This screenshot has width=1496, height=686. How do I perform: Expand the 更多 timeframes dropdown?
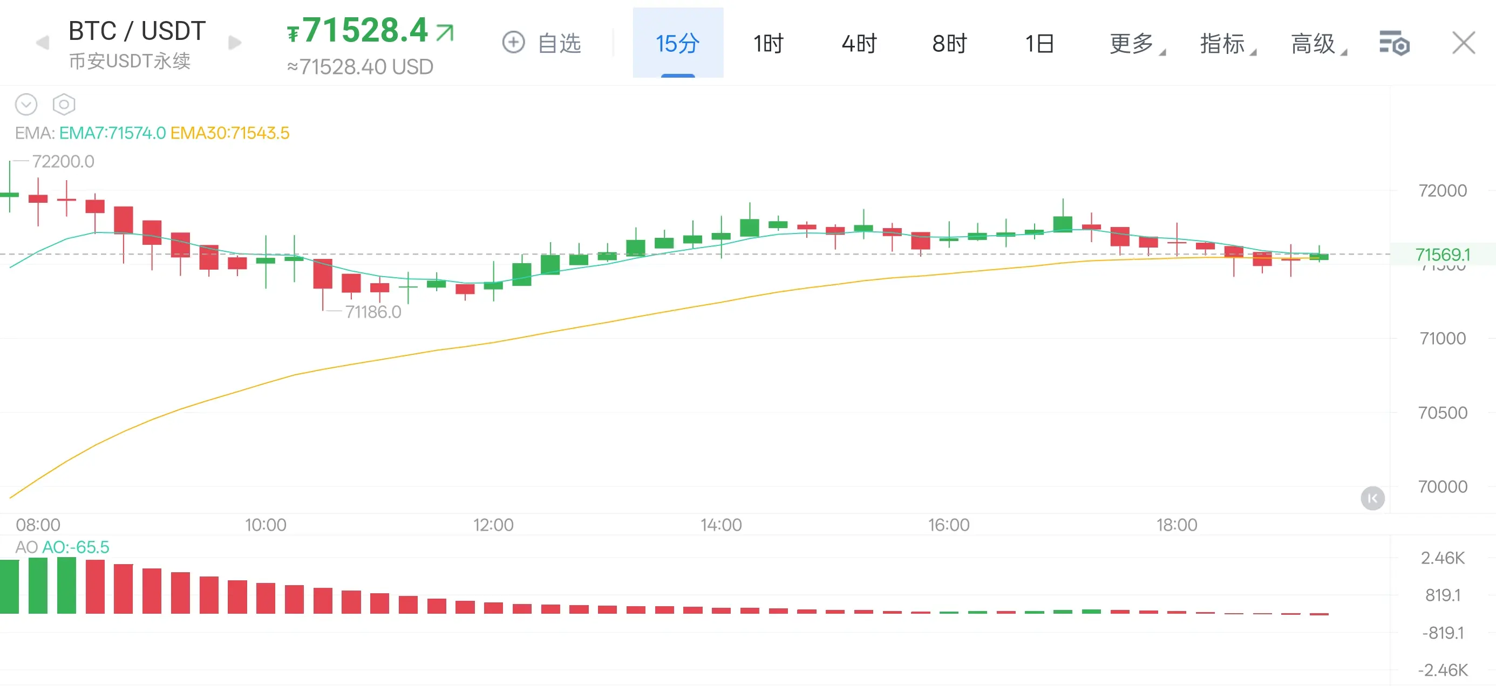1131,44
